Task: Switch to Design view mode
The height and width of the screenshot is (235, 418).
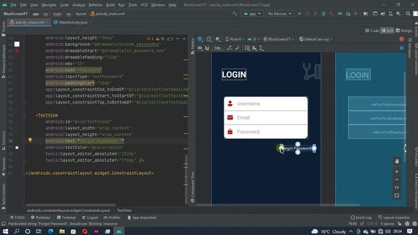Action: pos(404,31)
